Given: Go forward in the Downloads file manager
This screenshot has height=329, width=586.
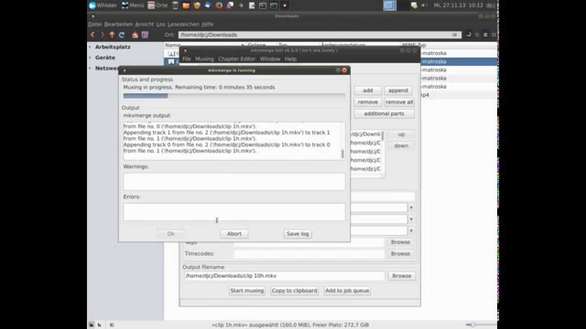Looking at the screenshot, I should 102,35.
